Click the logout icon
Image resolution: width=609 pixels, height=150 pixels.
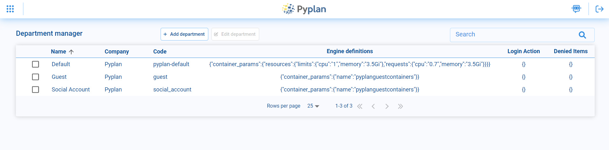click(x=599, y=9)
